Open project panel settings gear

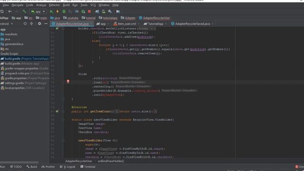[x=39, y=24]
